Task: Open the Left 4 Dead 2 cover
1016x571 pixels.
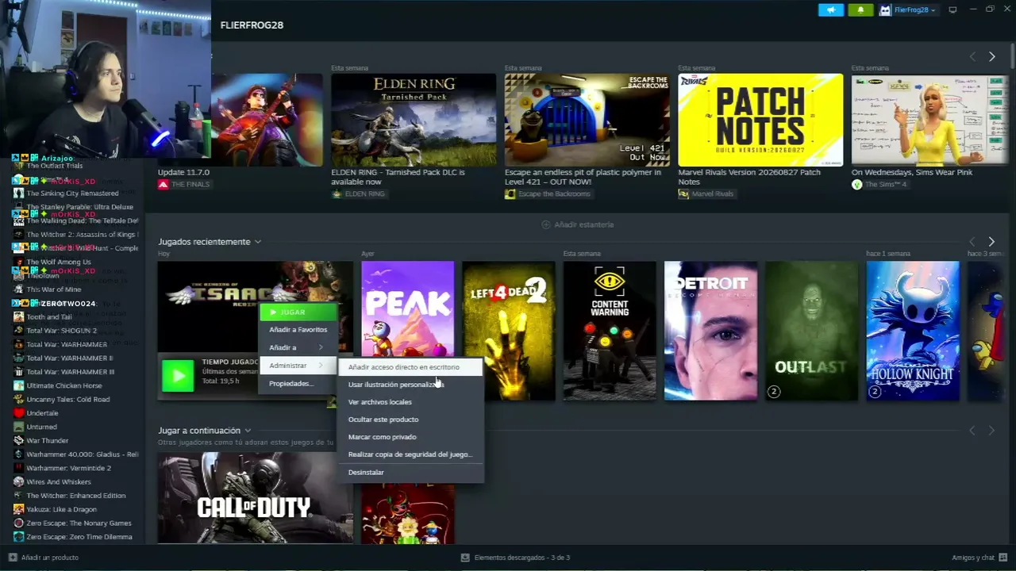Action: coord(509,331)
